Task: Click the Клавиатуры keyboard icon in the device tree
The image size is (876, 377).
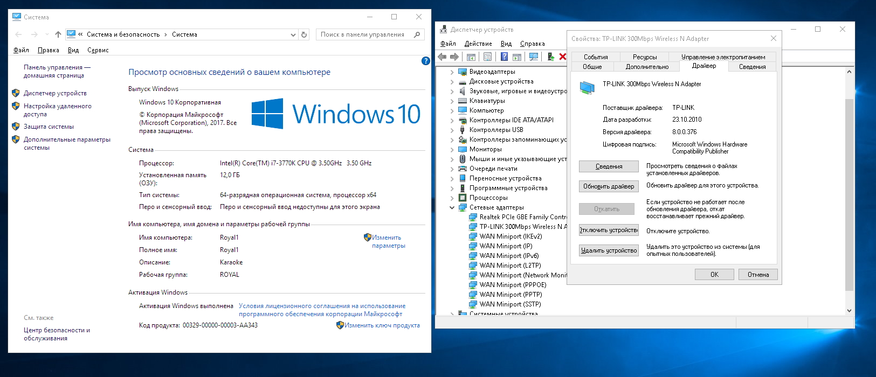Action: 463,101
